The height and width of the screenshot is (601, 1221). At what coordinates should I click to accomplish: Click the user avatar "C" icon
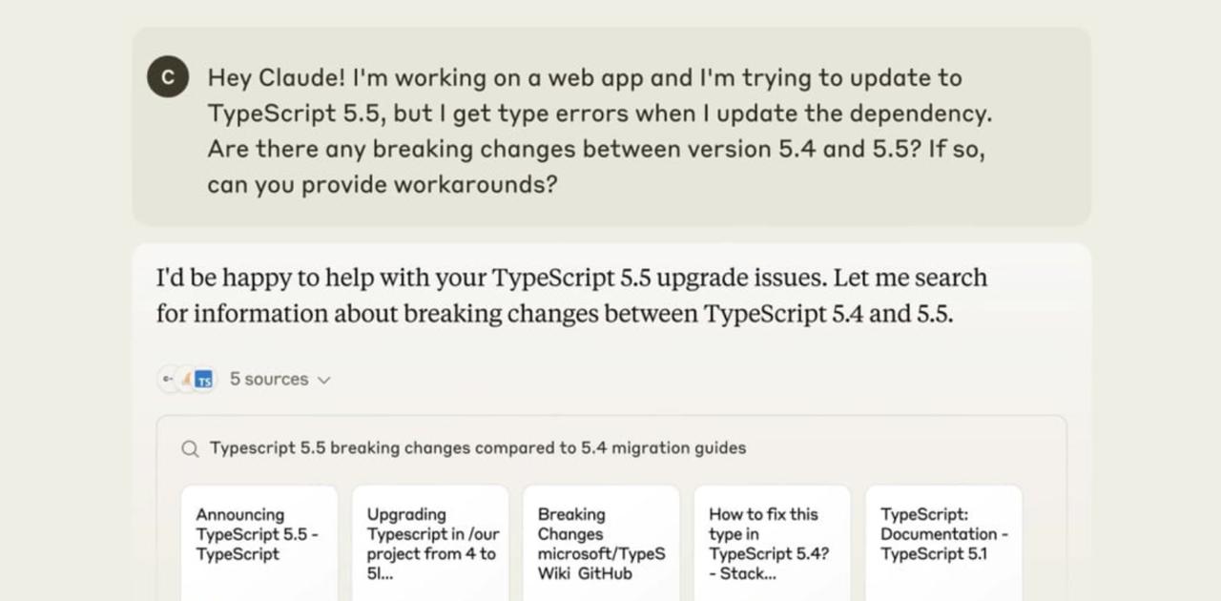pos(168,77)
